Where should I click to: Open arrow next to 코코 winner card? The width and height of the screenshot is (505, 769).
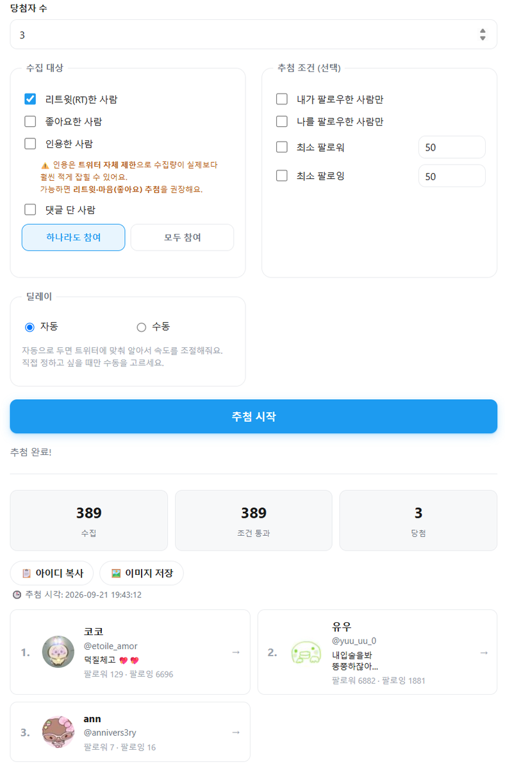click(x=236, y=652)
